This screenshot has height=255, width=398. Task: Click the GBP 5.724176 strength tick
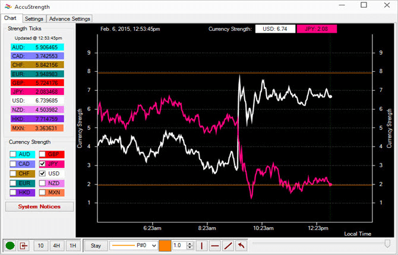pos(37,83)
